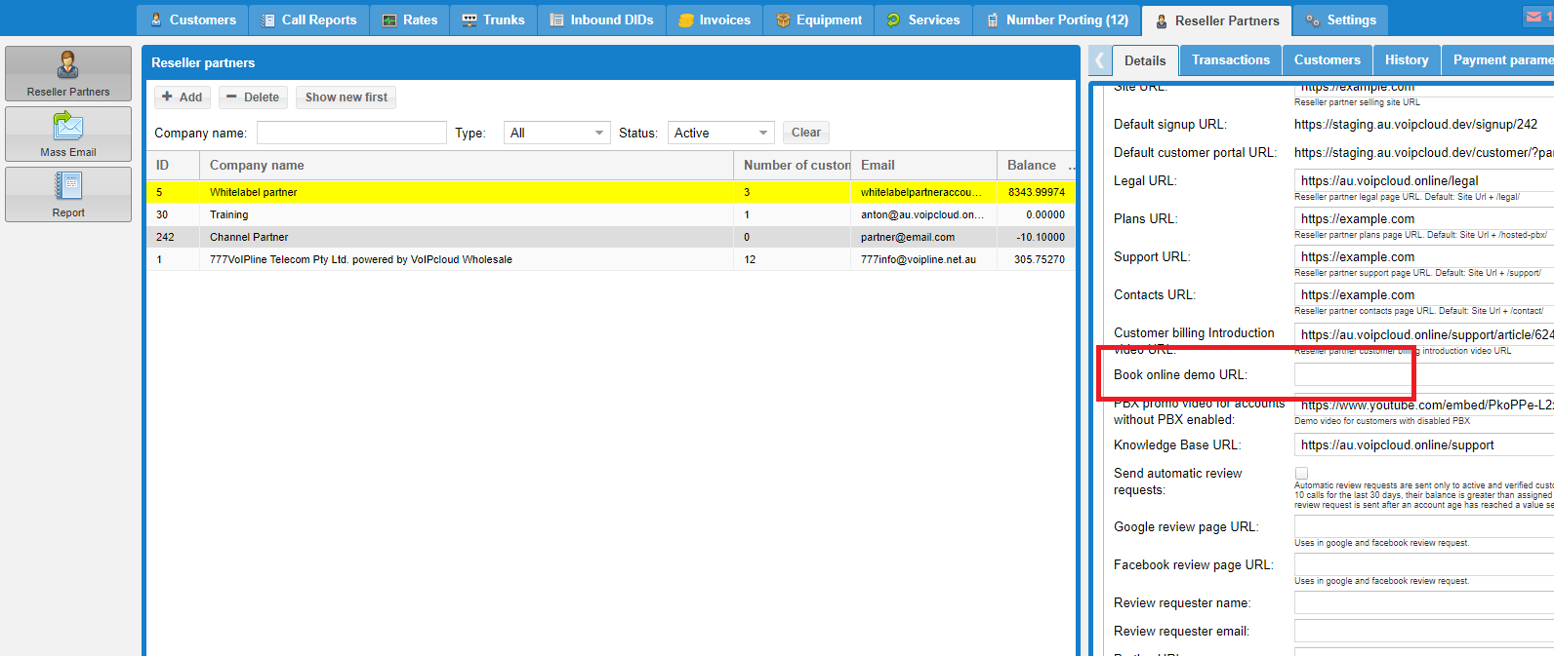The image size is (1554, 656).
Task: Switch to the Transactions tab
Action: [1230, 60]
